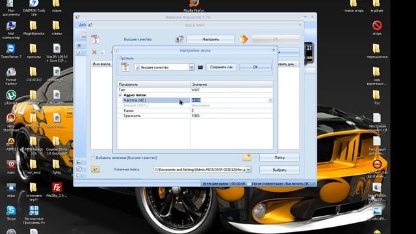Click the Высшее качество label beside WAV icon
Screen dimensions: 416x234
138,39
